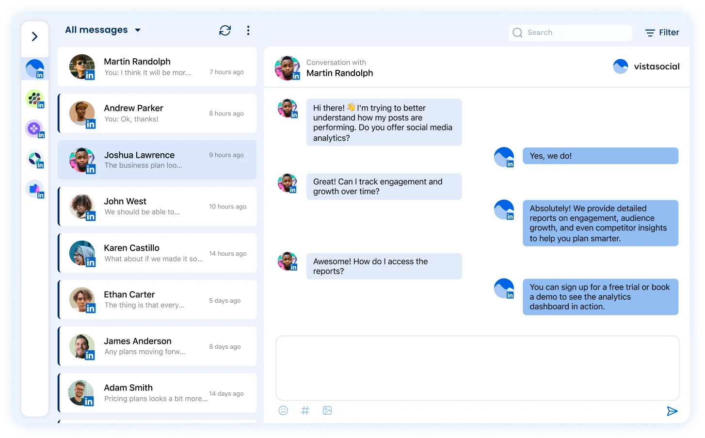The image size is (705, 438).
Task: Select the Joshua Lawrence conversation
Action: (157, 160)
